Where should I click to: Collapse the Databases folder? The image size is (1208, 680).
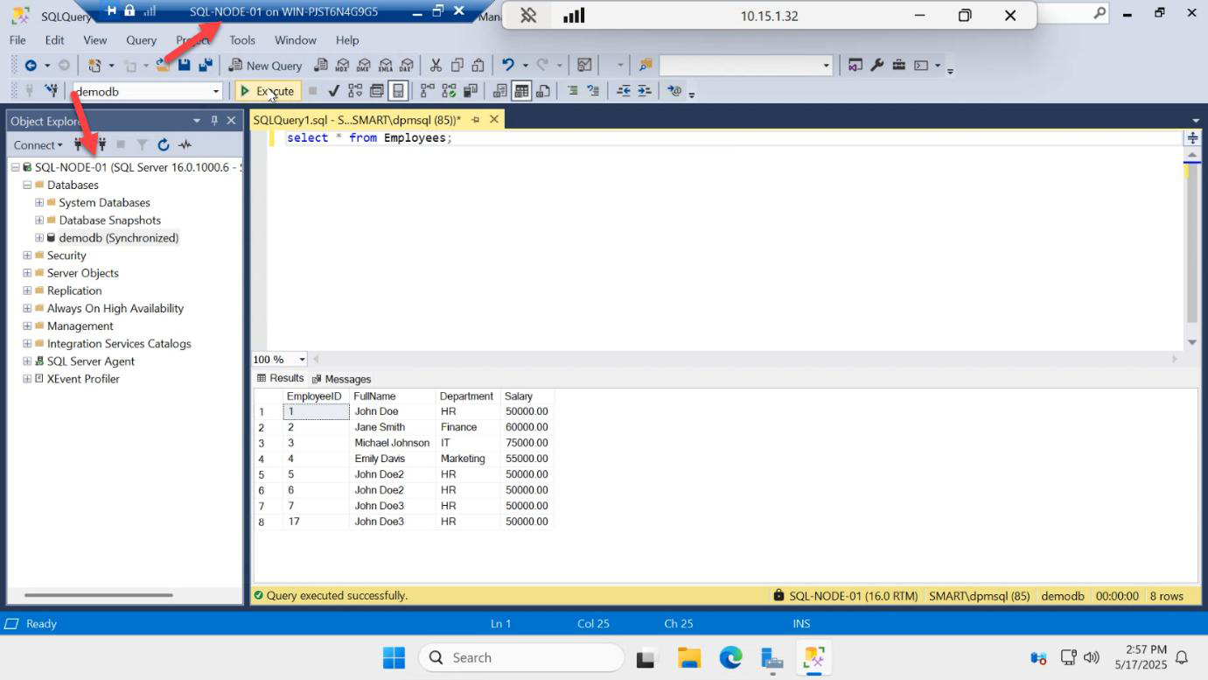point(27,185)
